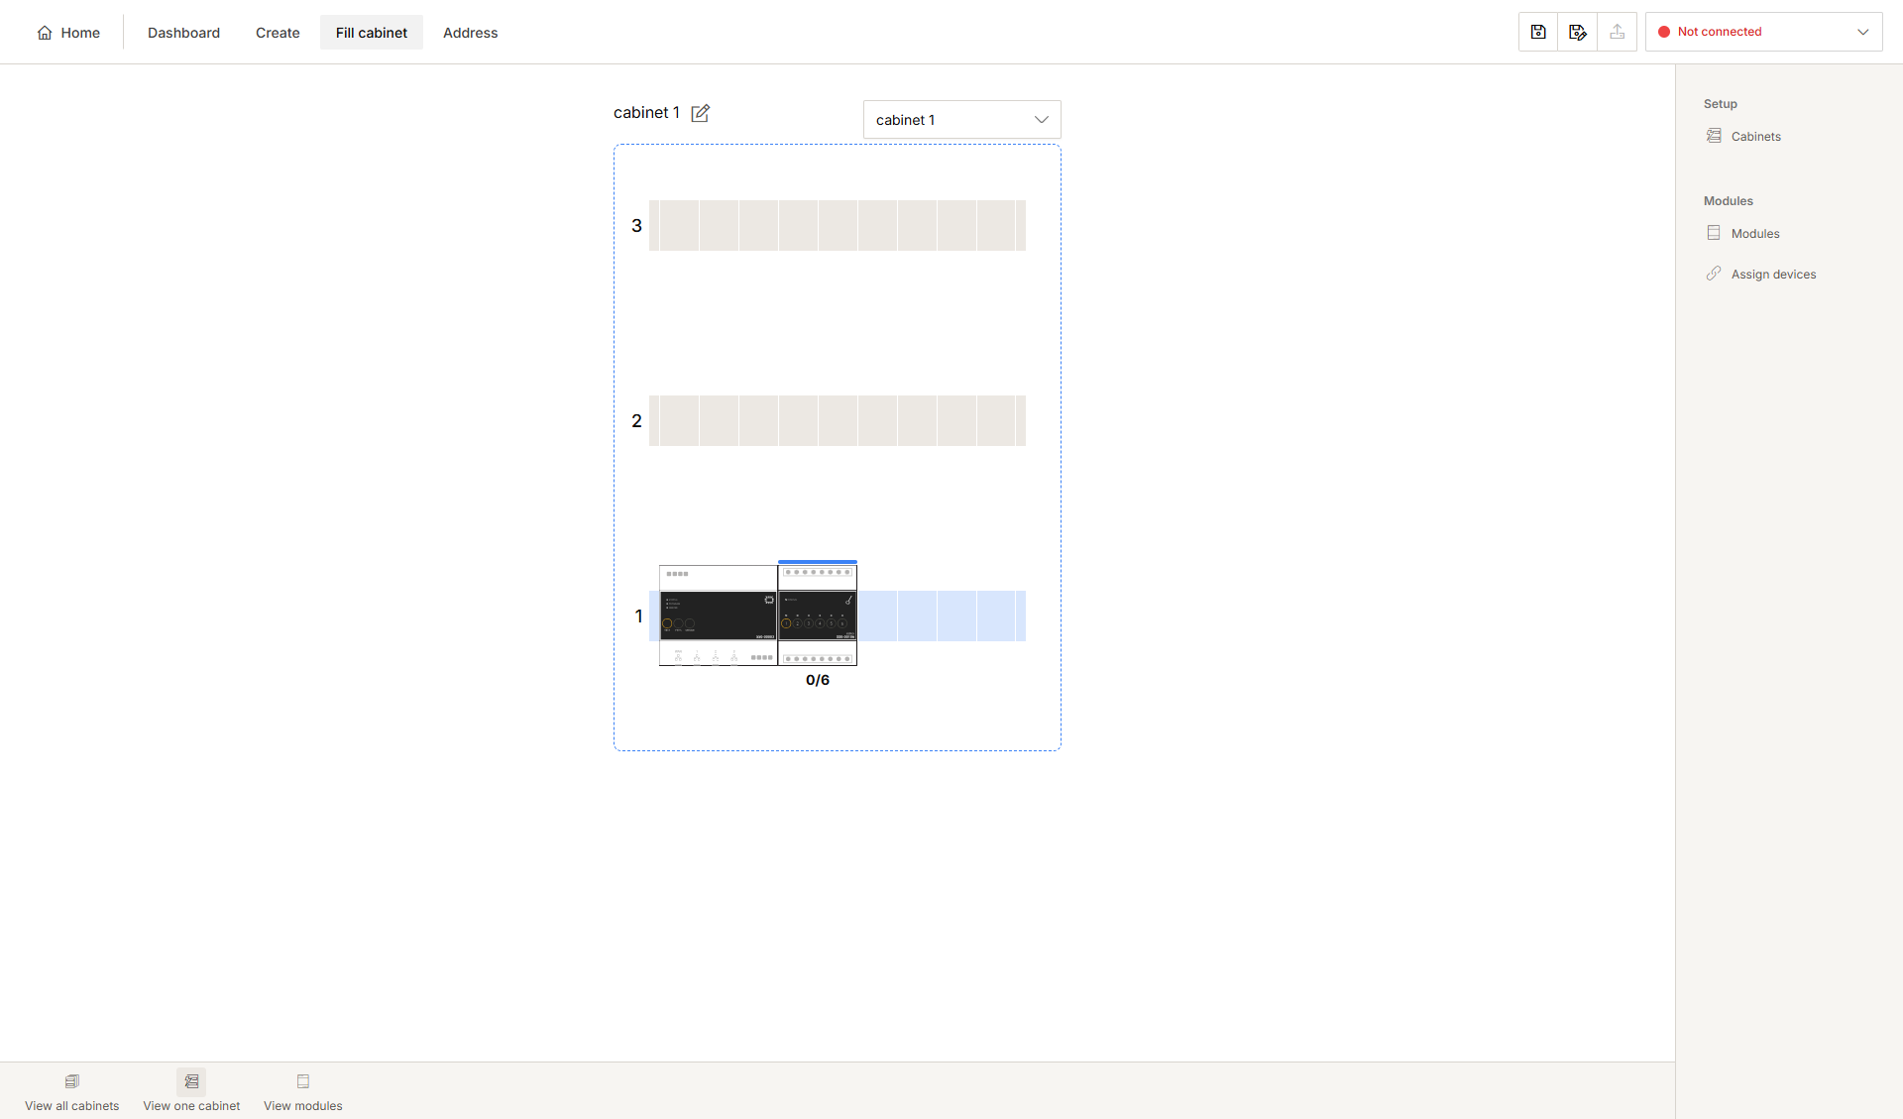Switch to View modules

point(303,1092)
